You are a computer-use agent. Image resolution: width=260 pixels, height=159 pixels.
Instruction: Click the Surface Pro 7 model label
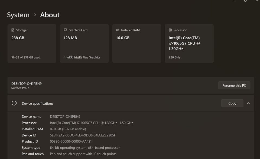[x=20, y=88]
